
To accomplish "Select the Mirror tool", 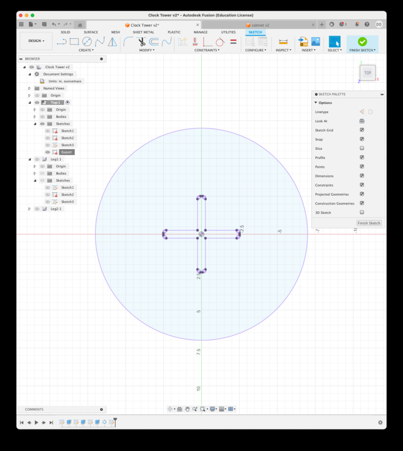I will pyautogui.click(x=113, y=42).
